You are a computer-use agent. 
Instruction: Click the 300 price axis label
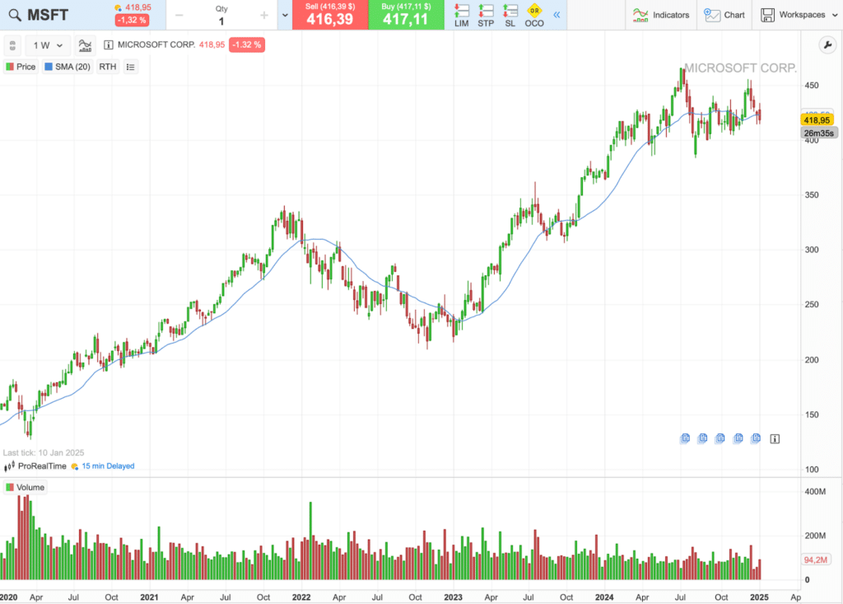coord(812,249)
